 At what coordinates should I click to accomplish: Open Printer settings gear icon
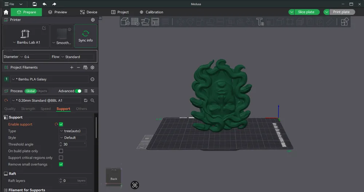coord(92,20)
